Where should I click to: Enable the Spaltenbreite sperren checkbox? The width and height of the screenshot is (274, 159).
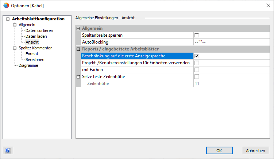click(x=197, y=35)
